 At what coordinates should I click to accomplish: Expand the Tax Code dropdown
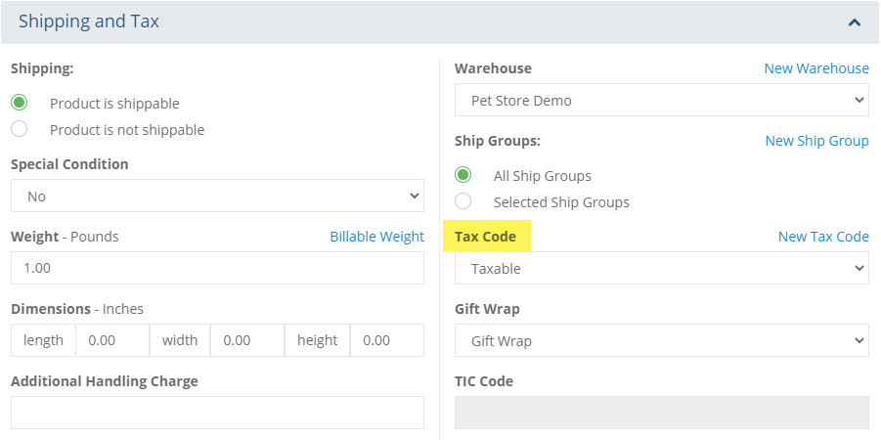click(661, 268)
